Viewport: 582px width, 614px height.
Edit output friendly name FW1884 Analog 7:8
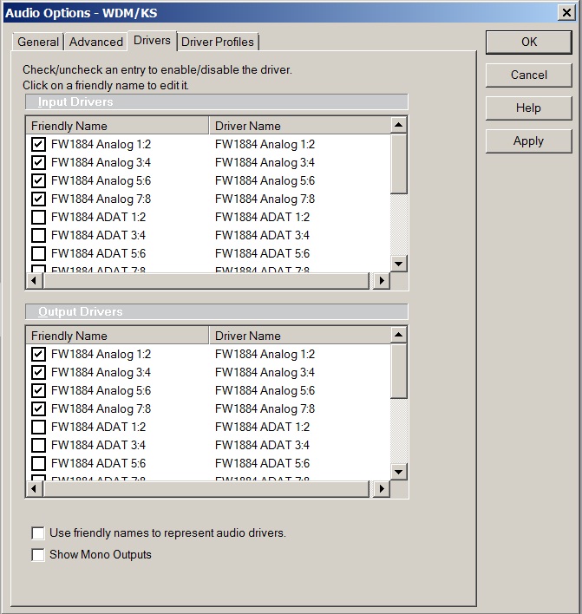coord(101,408)
